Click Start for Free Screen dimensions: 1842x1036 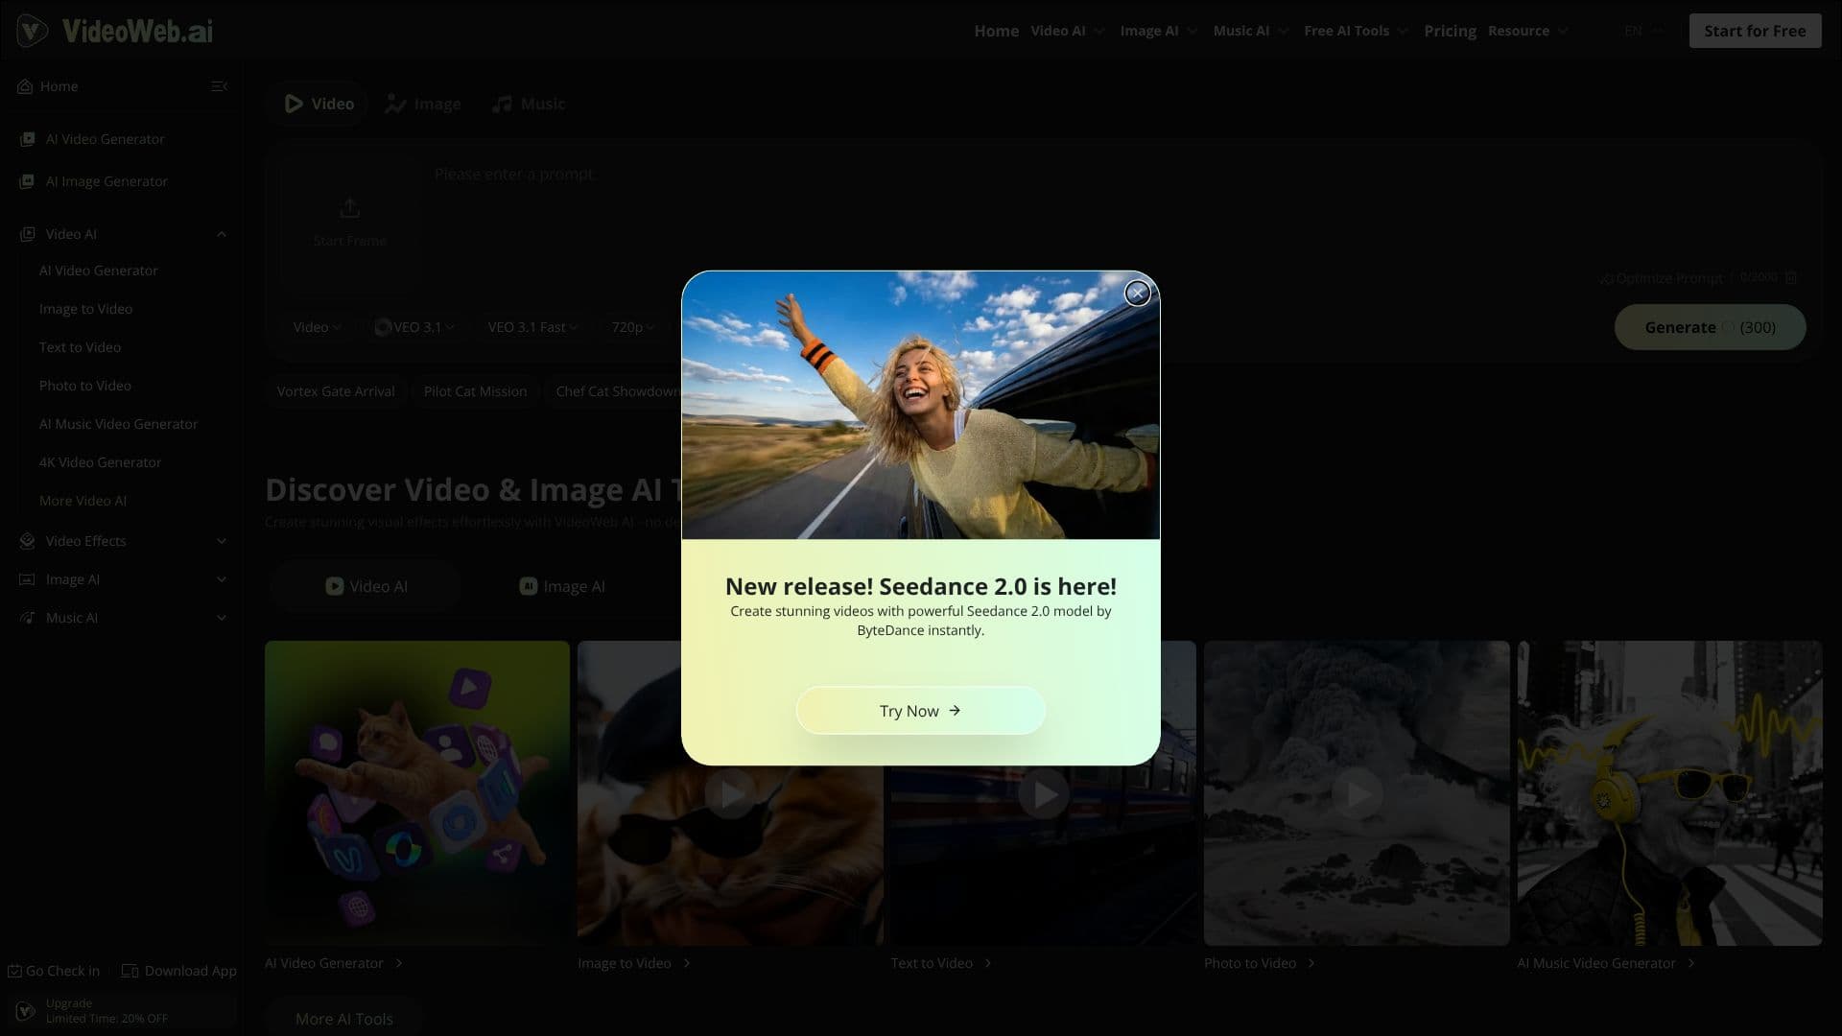tap(1755, 31)
